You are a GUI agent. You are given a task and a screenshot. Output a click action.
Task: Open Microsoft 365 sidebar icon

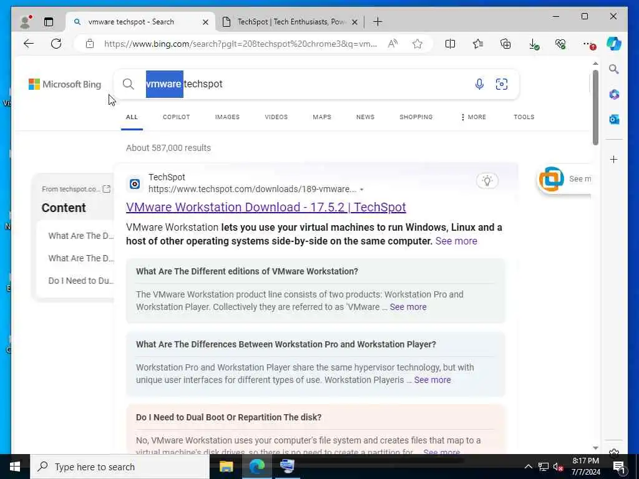(x=614, y=95)
